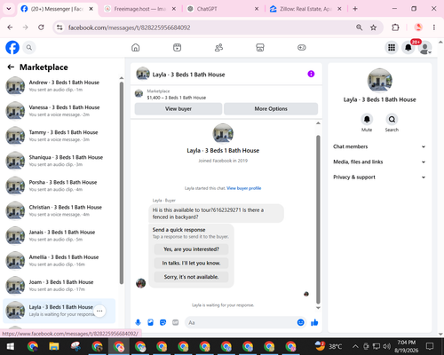Viewport: 444px width, 355px height.
Task: Open the Friends icon in top navigation
Action: (218, 47)
